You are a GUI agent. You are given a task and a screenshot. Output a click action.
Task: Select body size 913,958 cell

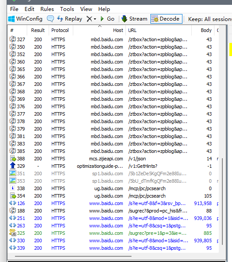(203, 203)
